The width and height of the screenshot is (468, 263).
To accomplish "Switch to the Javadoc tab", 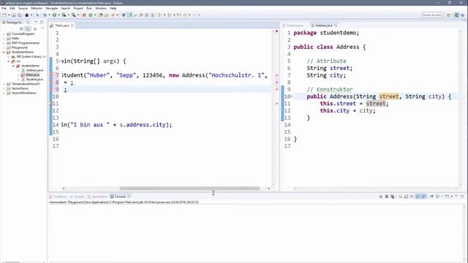I will (x=78, y=197).
